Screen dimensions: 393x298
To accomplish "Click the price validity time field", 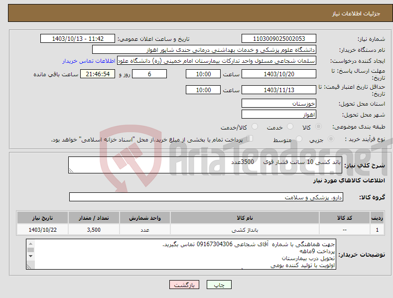I will tap(203, 90).
